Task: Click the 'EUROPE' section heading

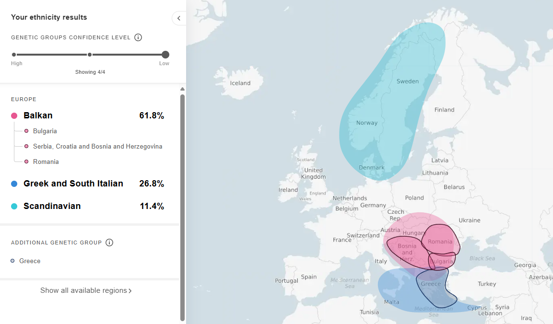Action: 24,99
